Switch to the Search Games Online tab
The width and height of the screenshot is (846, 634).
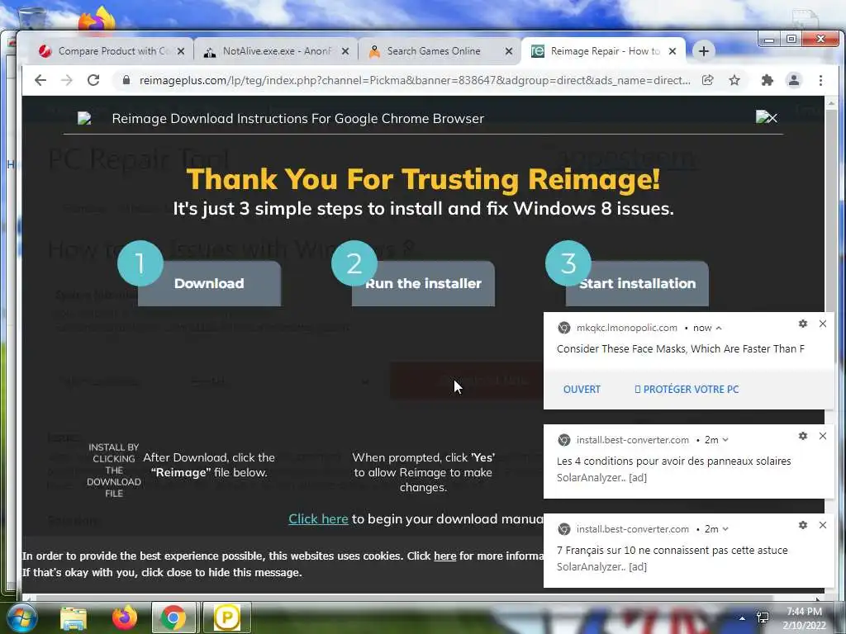[x=438, y=51]
